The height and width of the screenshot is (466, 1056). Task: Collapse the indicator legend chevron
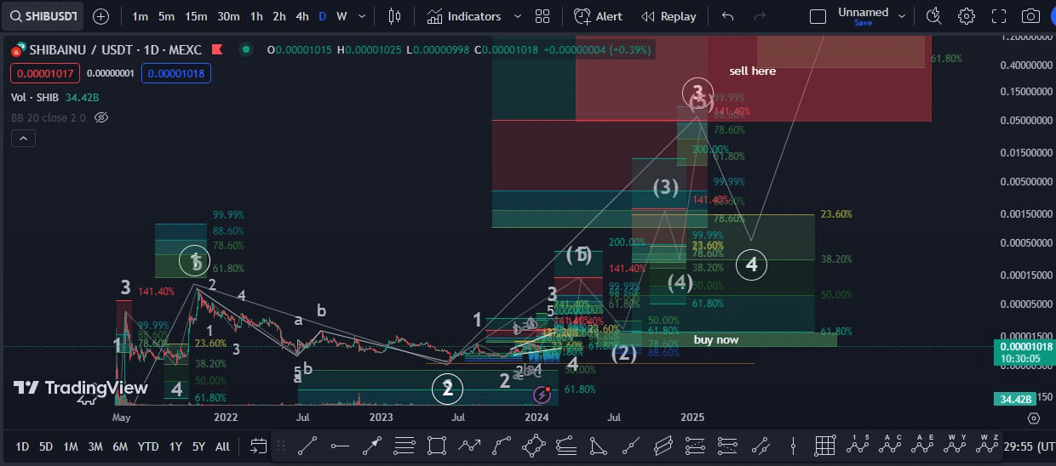(x=22, y=139)
